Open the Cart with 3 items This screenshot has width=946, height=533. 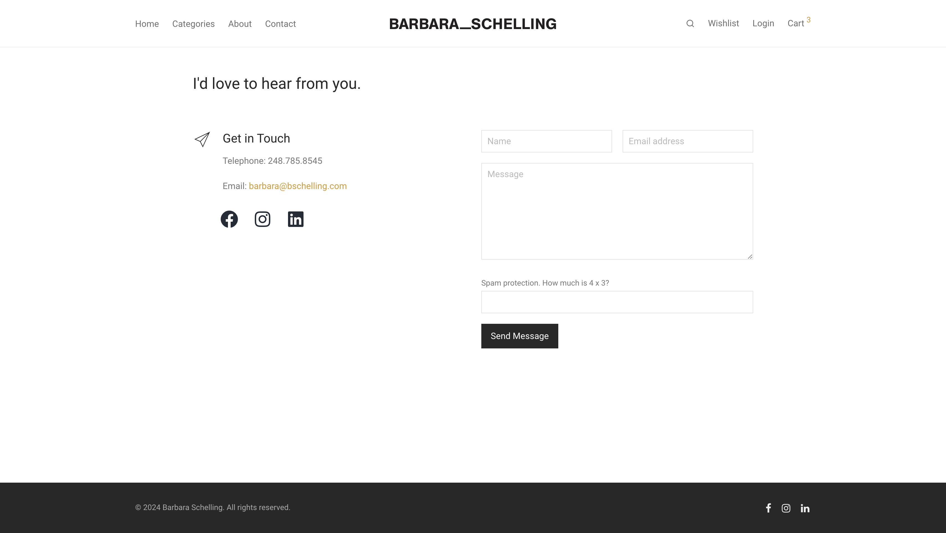[x=796, y=24]
